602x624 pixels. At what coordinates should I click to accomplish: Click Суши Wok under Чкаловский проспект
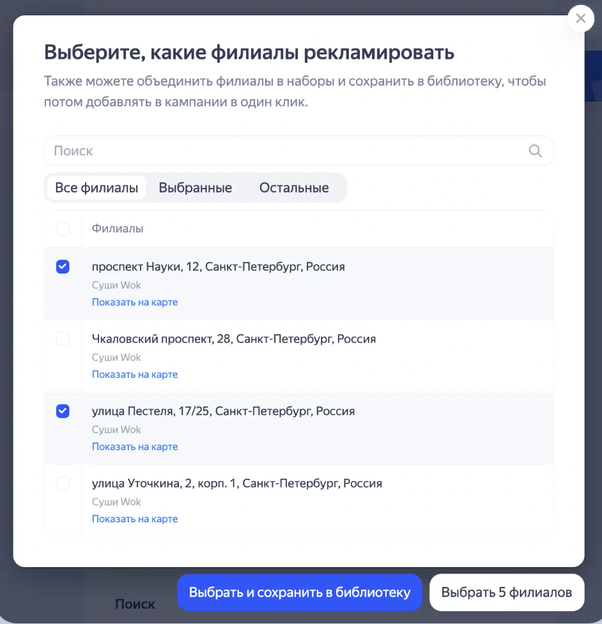coord(116,357)
